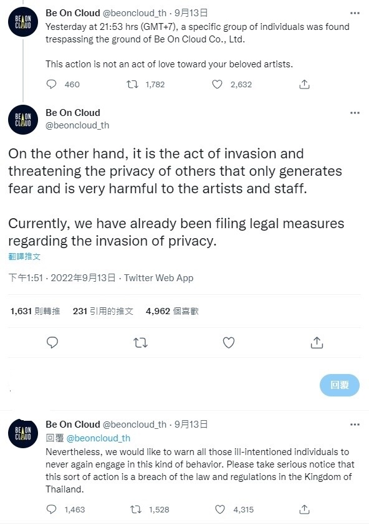Open Be On Cloud avatar on main tweet
This screenshot has height=528, width=369.
click(23, 120)
